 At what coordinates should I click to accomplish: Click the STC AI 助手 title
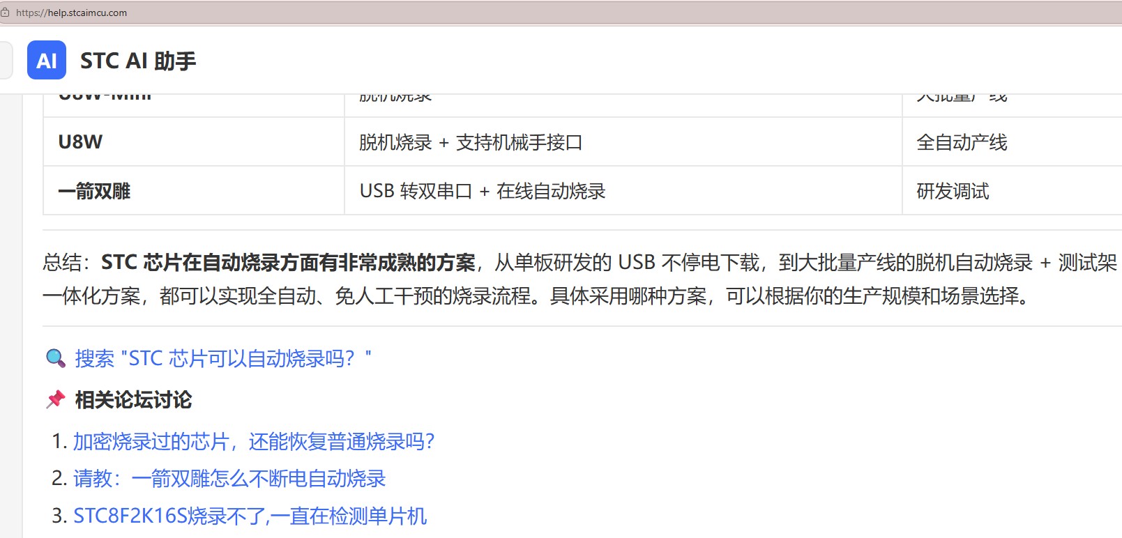pos(138,61)
